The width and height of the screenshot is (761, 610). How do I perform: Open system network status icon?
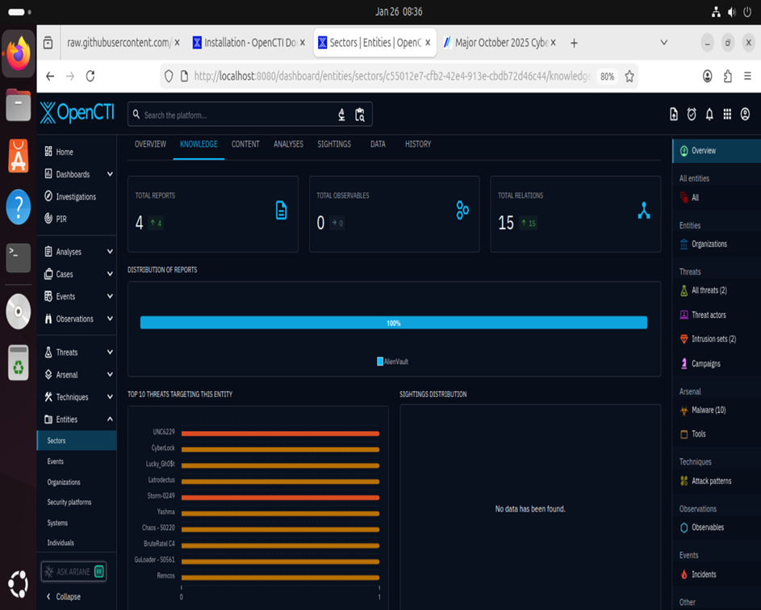716,12
